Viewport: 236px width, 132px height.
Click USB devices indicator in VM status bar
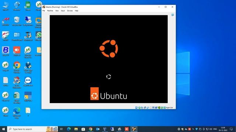tap(147, 107)
